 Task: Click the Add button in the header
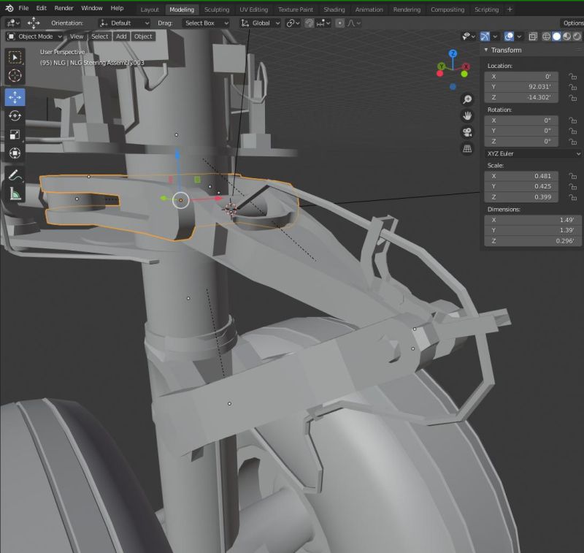pyautogui.click(x=121, y=37)
